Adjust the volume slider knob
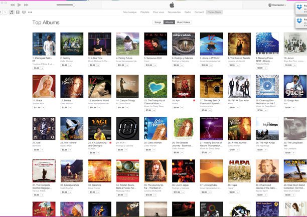Viewport: 307px width, 217px height. click(x=74, y=5)
